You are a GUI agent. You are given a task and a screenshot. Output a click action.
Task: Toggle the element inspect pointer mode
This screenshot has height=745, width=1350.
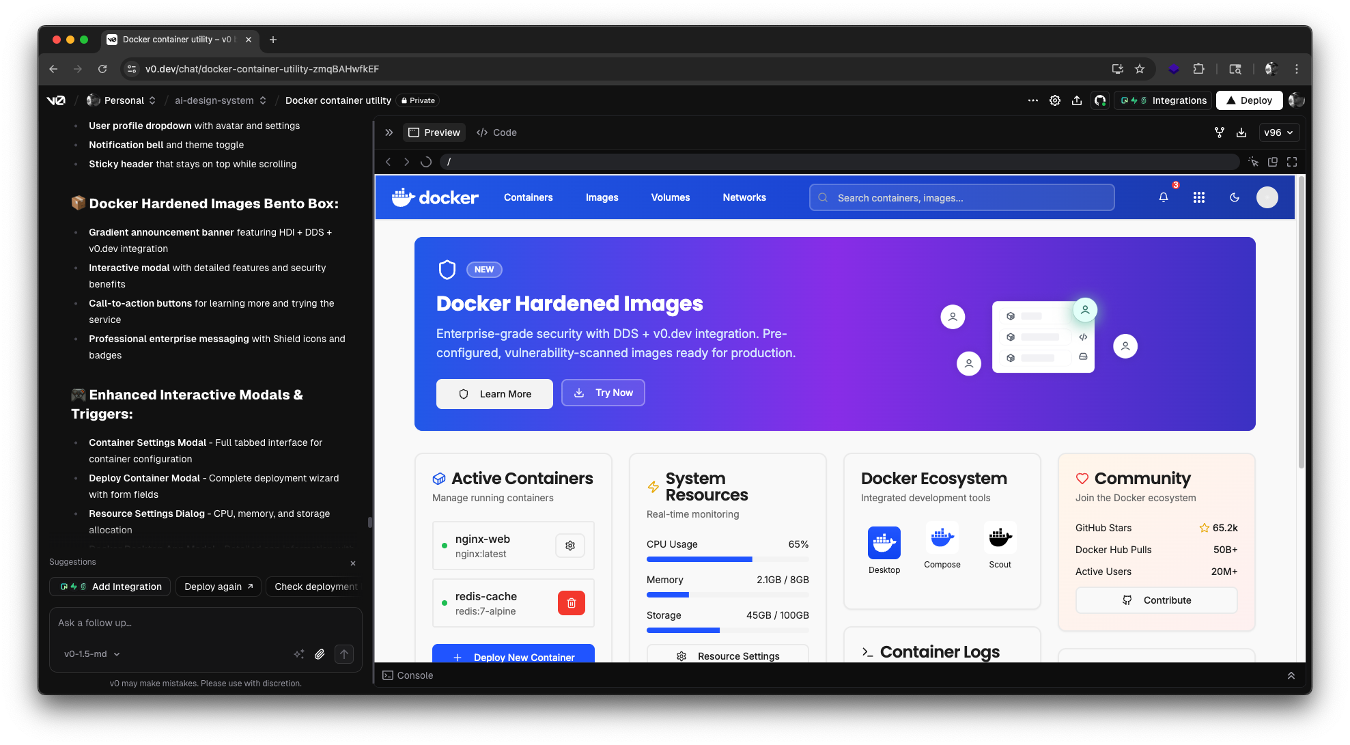[1254, 162]
